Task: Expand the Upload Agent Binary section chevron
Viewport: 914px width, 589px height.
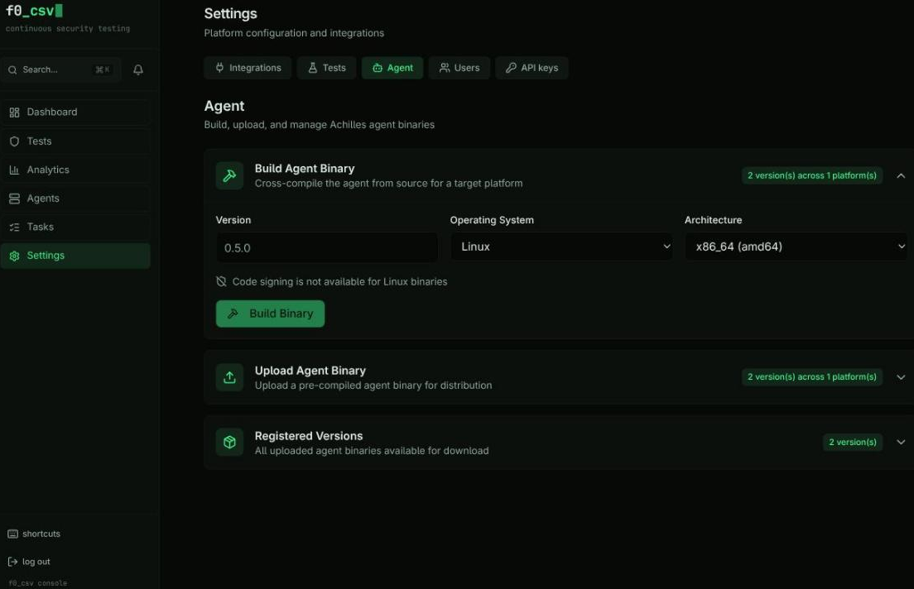Action: point(901,377)
